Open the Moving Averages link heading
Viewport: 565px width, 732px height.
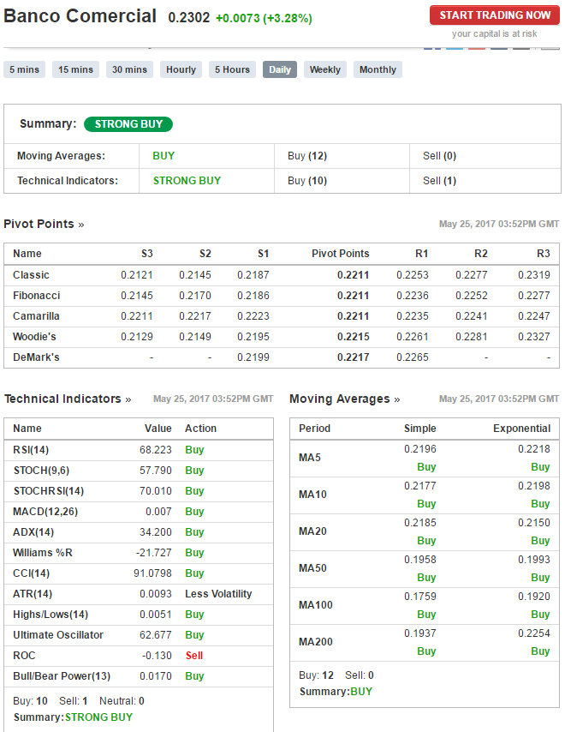(x=344, y=399)
